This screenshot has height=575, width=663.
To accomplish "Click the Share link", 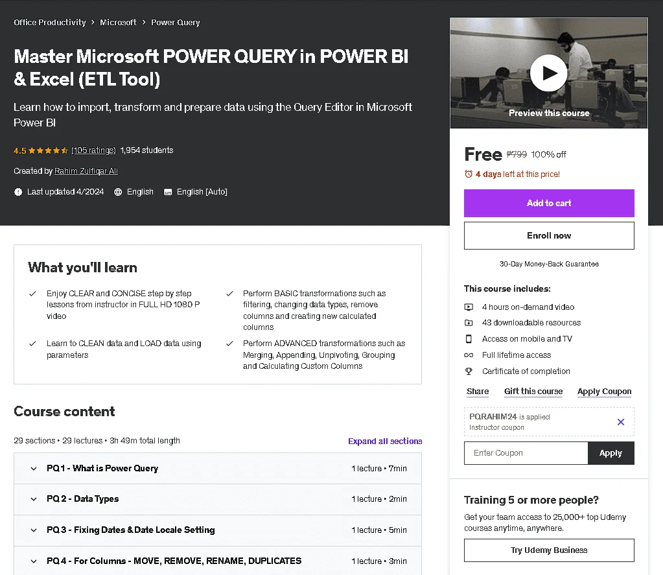I will pos(478,391).
